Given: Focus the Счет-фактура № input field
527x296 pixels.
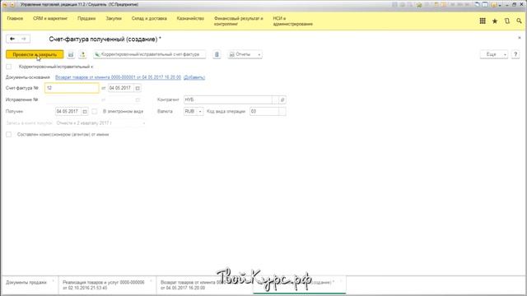Looking at the screenshot, I should tap(72, 88).
